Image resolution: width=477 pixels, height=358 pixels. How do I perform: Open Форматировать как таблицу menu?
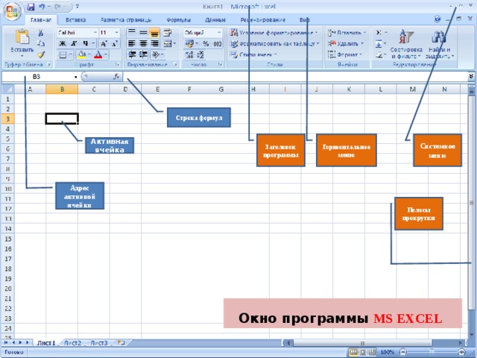[x=275, y=44]
